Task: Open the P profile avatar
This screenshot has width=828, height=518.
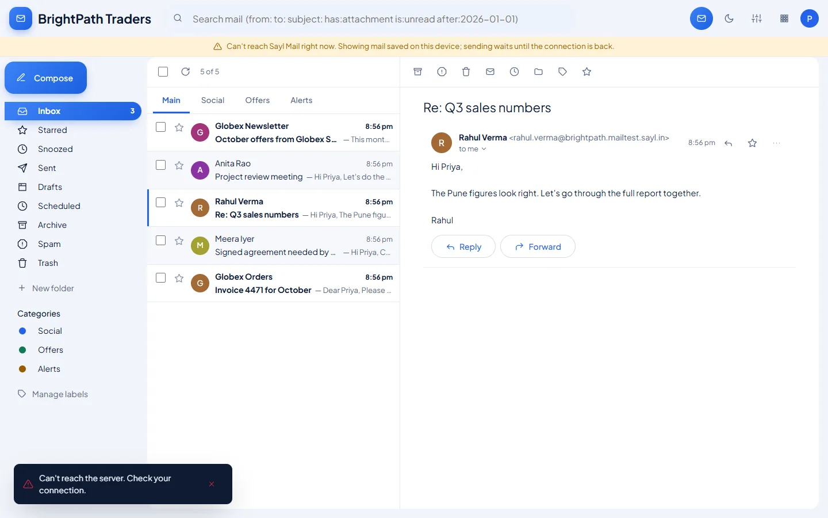Action: click(810, 18)
